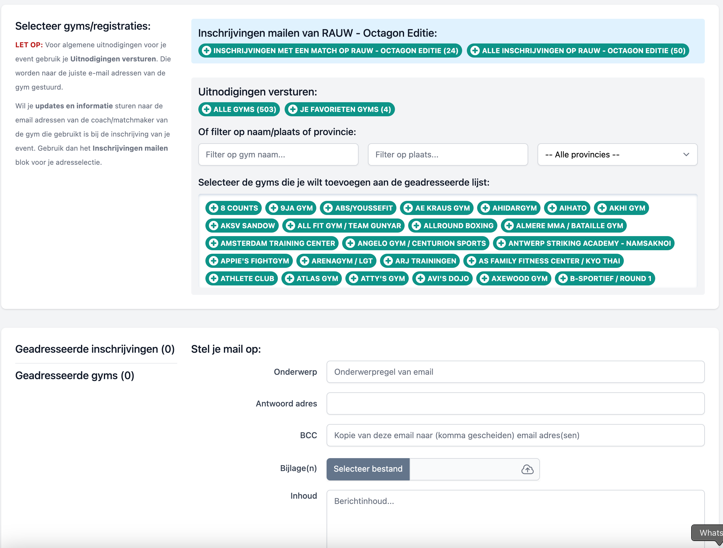The width and height of the screenshot is (723, 548).
Task: Open the WhatsApp chat widget
Action: click(708, 533)
